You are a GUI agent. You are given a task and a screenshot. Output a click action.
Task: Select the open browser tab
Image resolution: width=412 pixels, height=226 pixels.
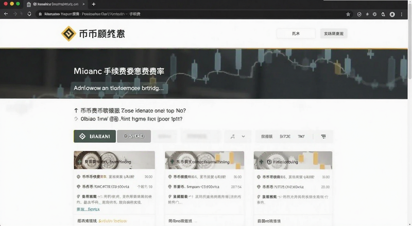point(56,4)
